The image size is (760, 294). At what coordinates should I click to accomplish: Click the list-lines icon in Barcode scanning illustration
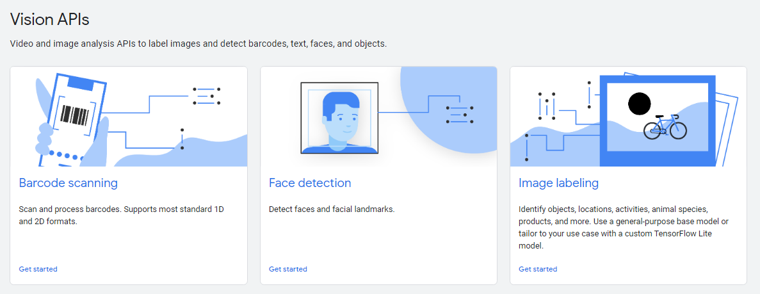click(206, 96)
